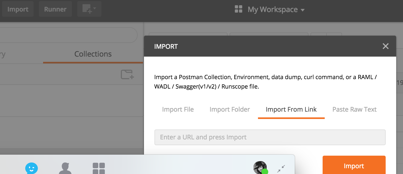Click the four-squares apps icon in overlay
This screenshot has width=403, height=174.
99,168
